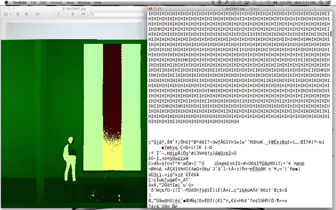Open the AirPlay display menu

tap(247, 3)
